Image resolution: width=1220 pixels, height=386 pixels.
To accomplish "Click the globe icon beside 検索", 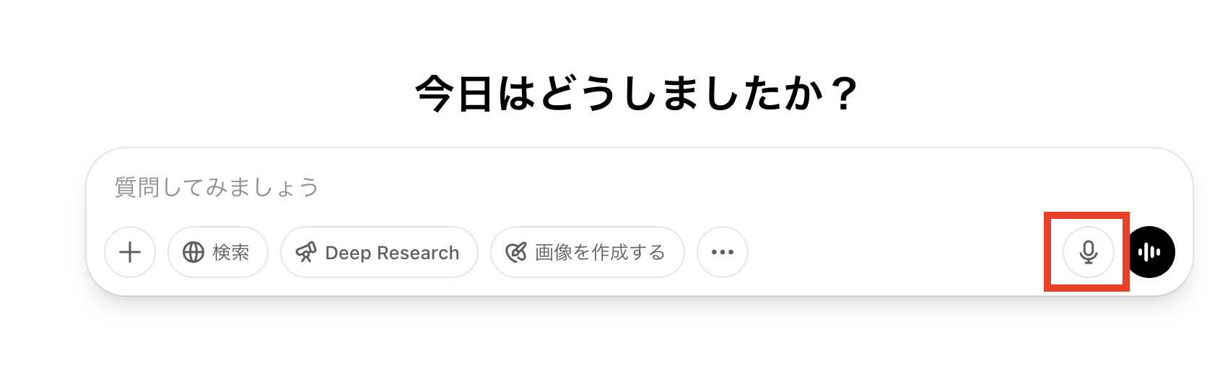I will tap(193, 252).
